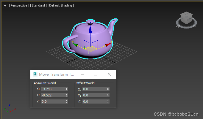Click the Absolute:World group label
This screenshot has width=203, height=119.
click(x=45, y=83)
